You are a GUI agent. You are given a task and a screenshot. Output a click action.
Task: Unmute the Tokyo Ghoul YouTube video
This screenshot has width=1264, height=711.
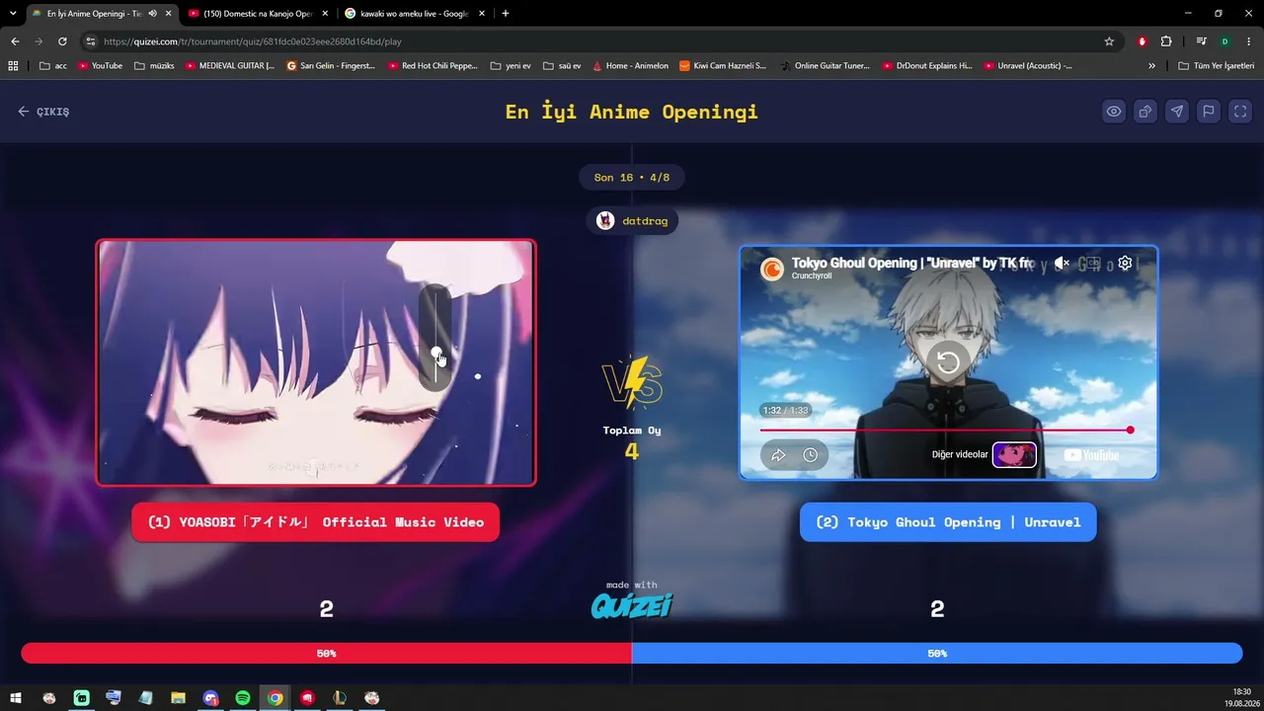[x=1062, y=263]
